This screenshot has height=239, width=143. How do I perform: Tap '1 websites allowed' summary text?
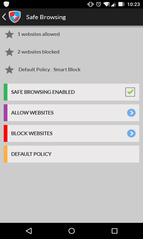pos(39,34)
